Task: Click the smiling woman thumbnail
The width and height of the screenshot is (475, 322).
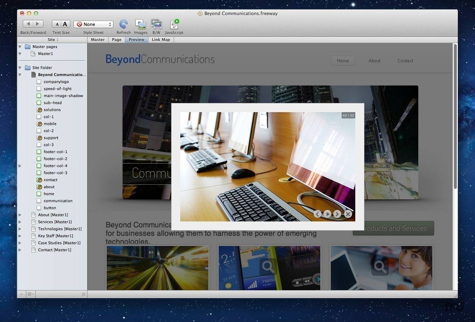Action: click(382, 268)
